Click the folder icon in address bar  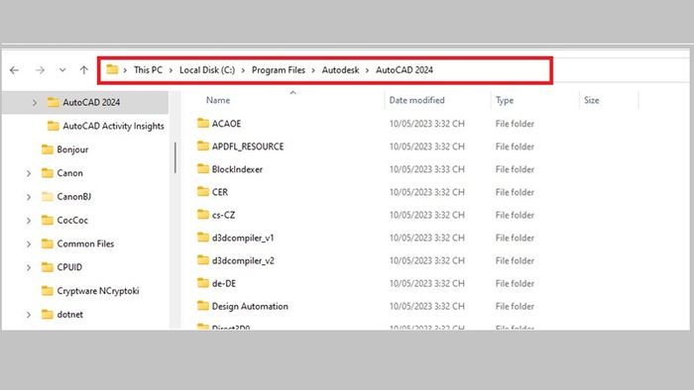112,69
